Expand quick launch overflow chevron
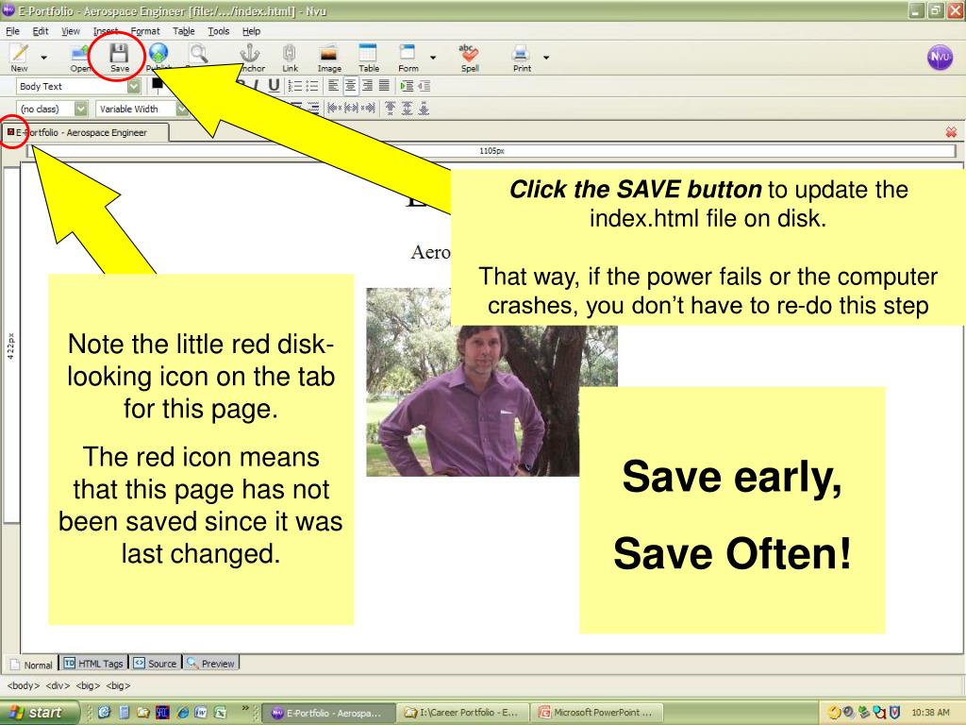 coord(245,708)
